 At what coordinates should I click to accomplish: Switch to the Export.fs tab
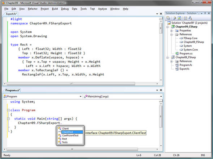(11, 14)
